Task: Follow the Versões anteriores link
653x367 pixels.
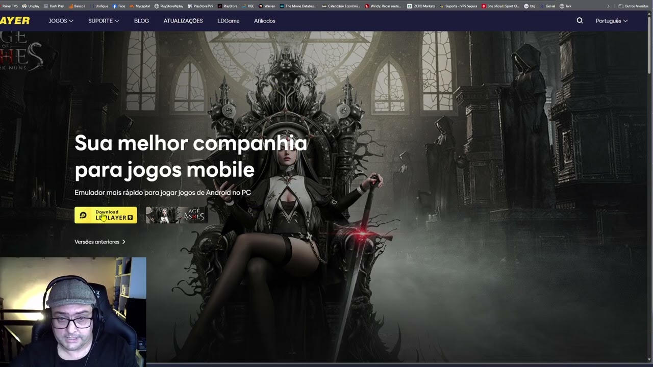Action: pos(100,242)
